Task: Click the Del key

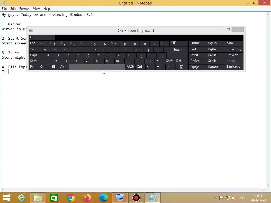Action: click(181, 61)
